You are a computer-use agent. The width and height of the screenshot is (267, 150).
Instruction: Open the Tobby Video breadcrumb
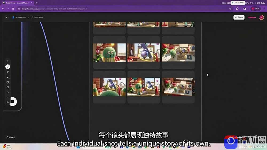click(37, 17)
